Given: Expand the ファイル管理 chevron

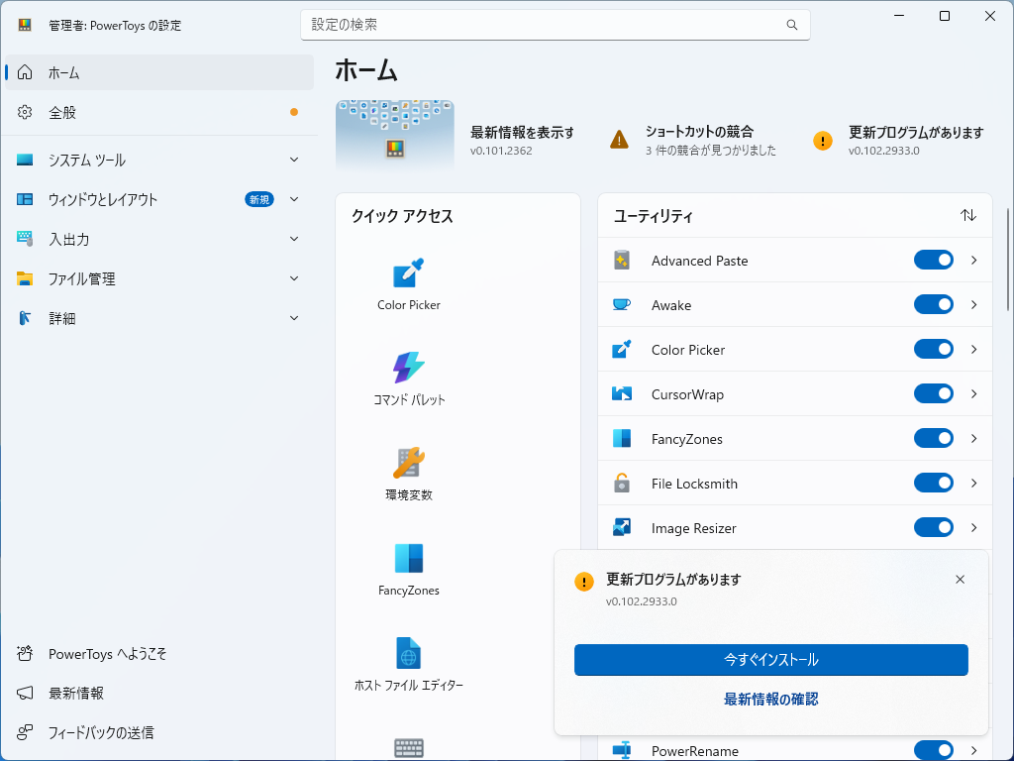Looking at the screenshot, I should tap(294, 278).
